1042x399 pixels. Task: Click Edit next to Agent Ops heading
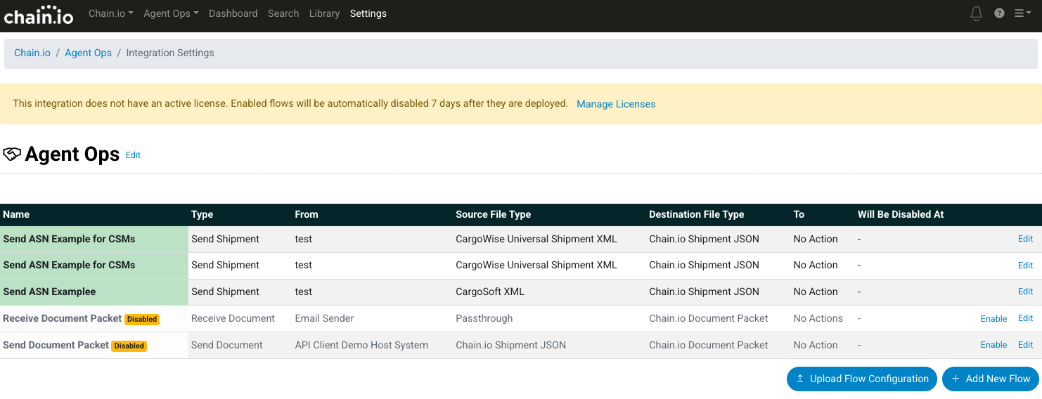pos(133,155)
